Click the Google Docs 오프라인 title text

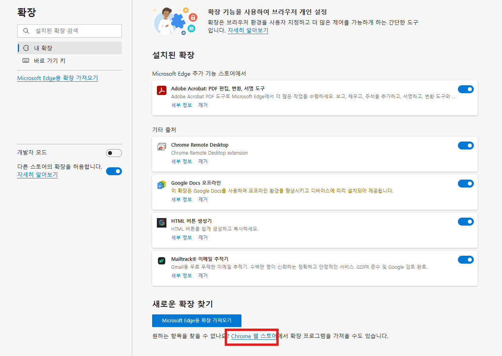(196, 183)
